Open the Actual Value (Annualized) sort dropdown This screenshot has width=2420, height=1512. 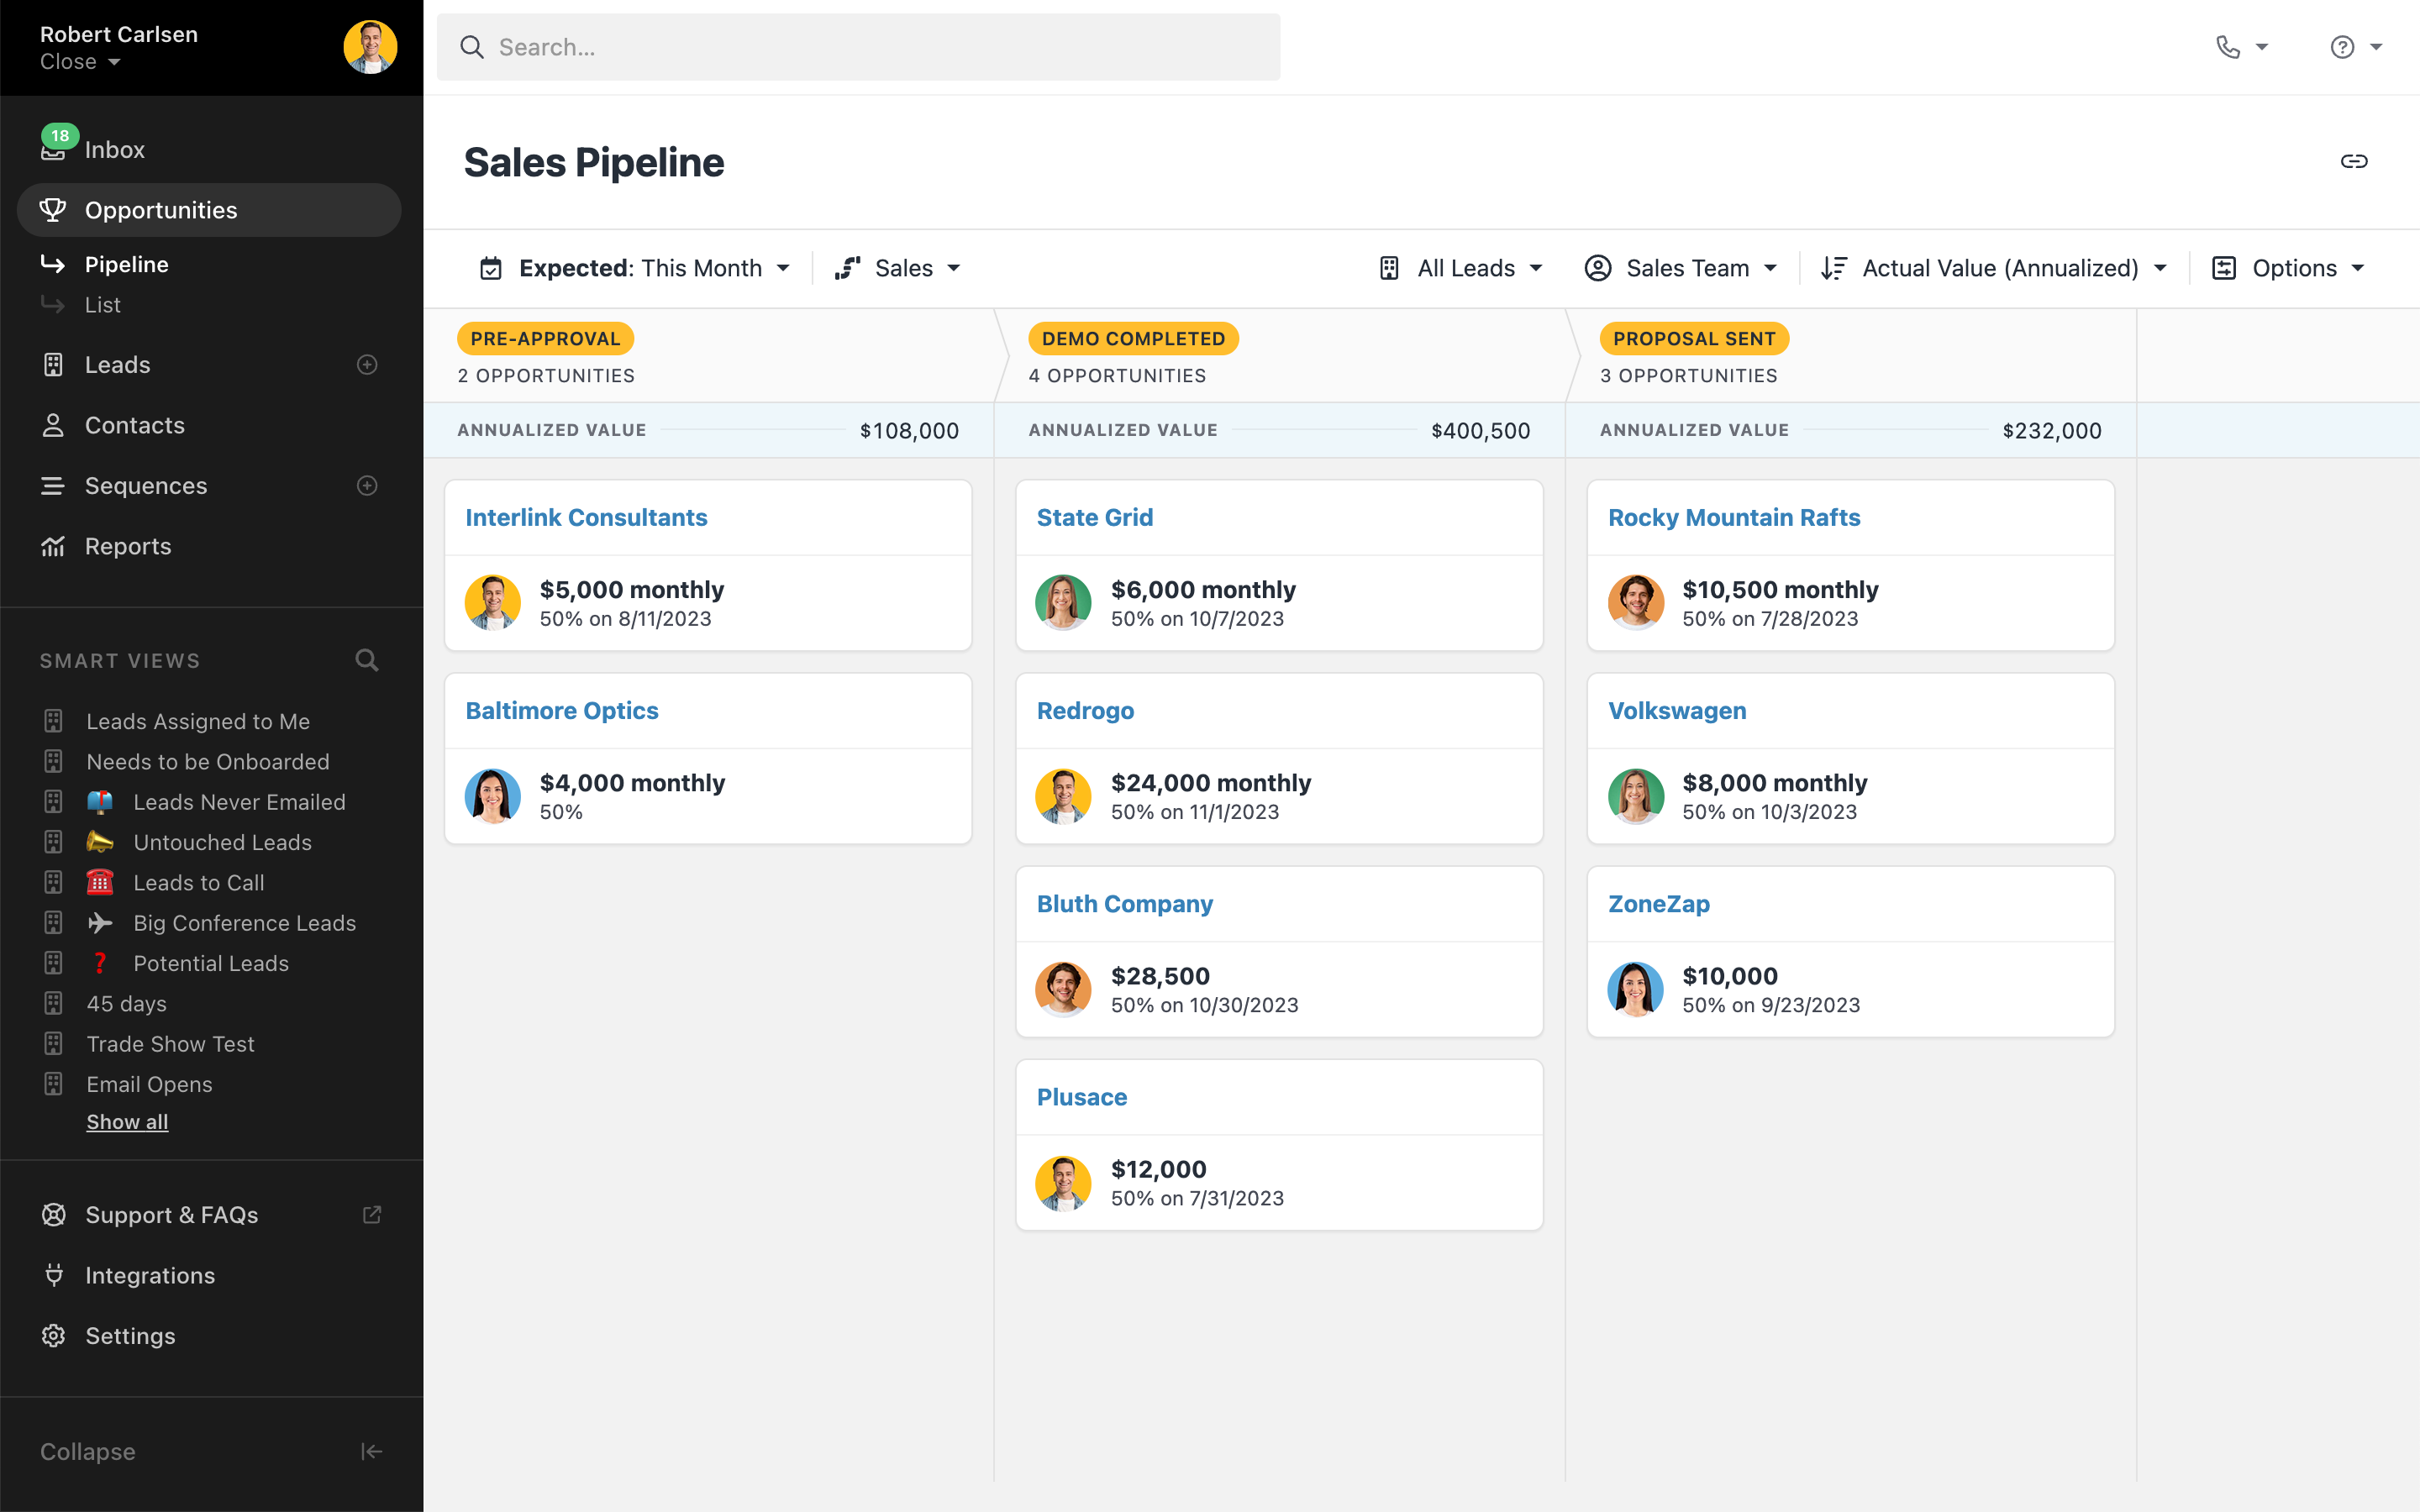[x=1994, y=268]
